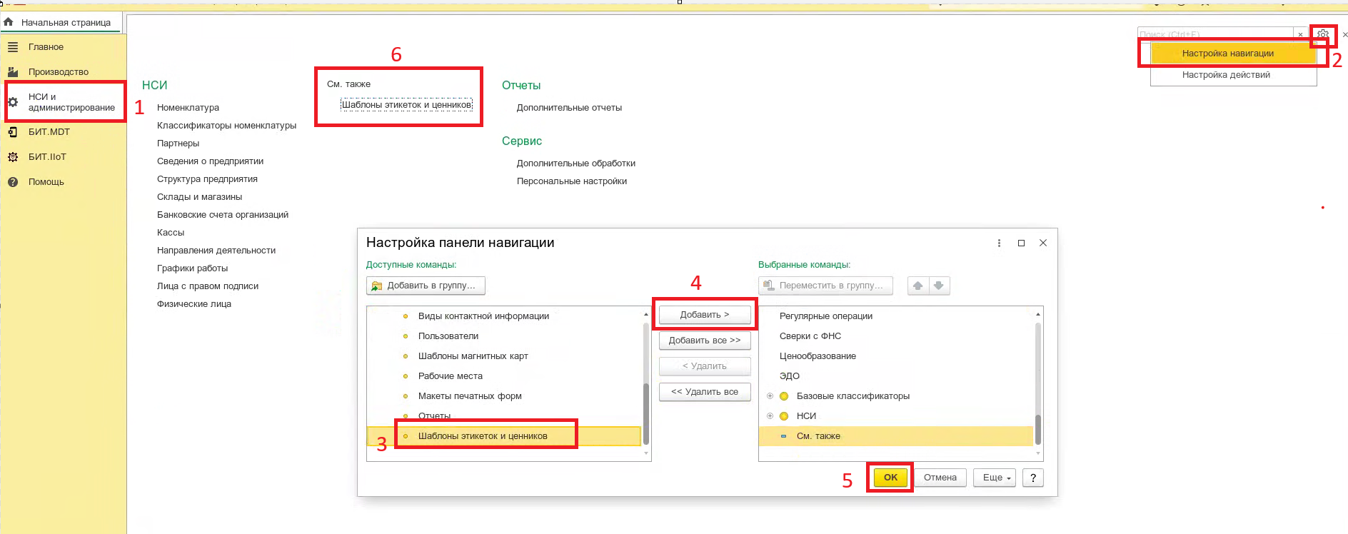Select Настройка навигации from the menu
The image size is (1348, 534).
[1227, 54]
